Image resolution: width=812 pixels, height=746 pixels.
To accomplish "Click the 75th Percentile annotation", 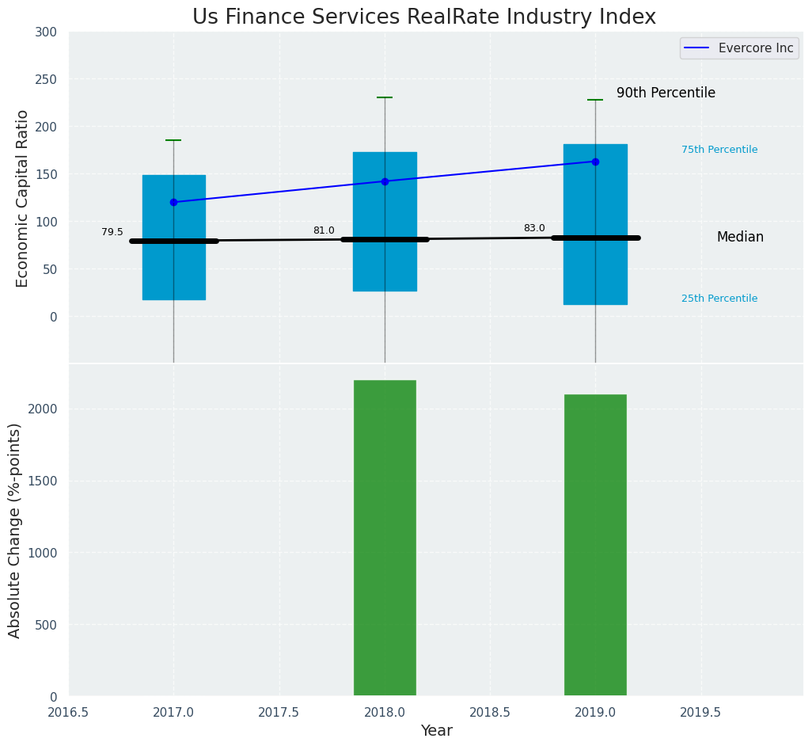I will point(719,150).
